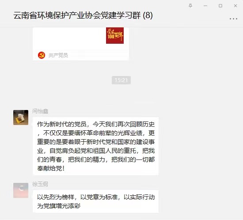Click 闫怡鑫's long message bubble
This screenshot has height=220, width=243.
tap(95, 146)
